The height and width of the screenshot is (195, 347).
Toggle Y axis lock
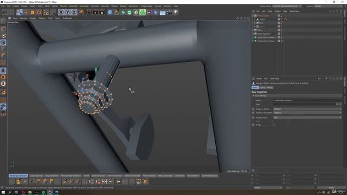tap(67, 12)
